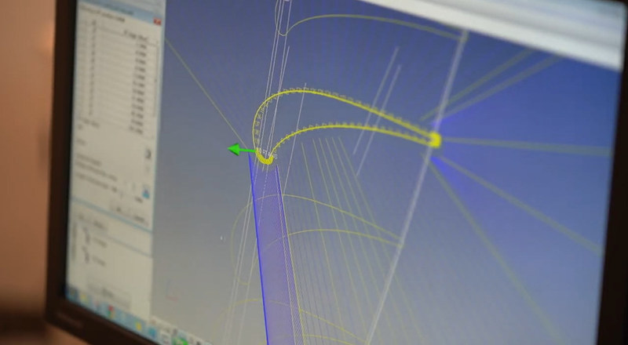Click the blue icon at the dialog's bottom right
Viewport: 628px width, 345px height.
tap(146, 194)
